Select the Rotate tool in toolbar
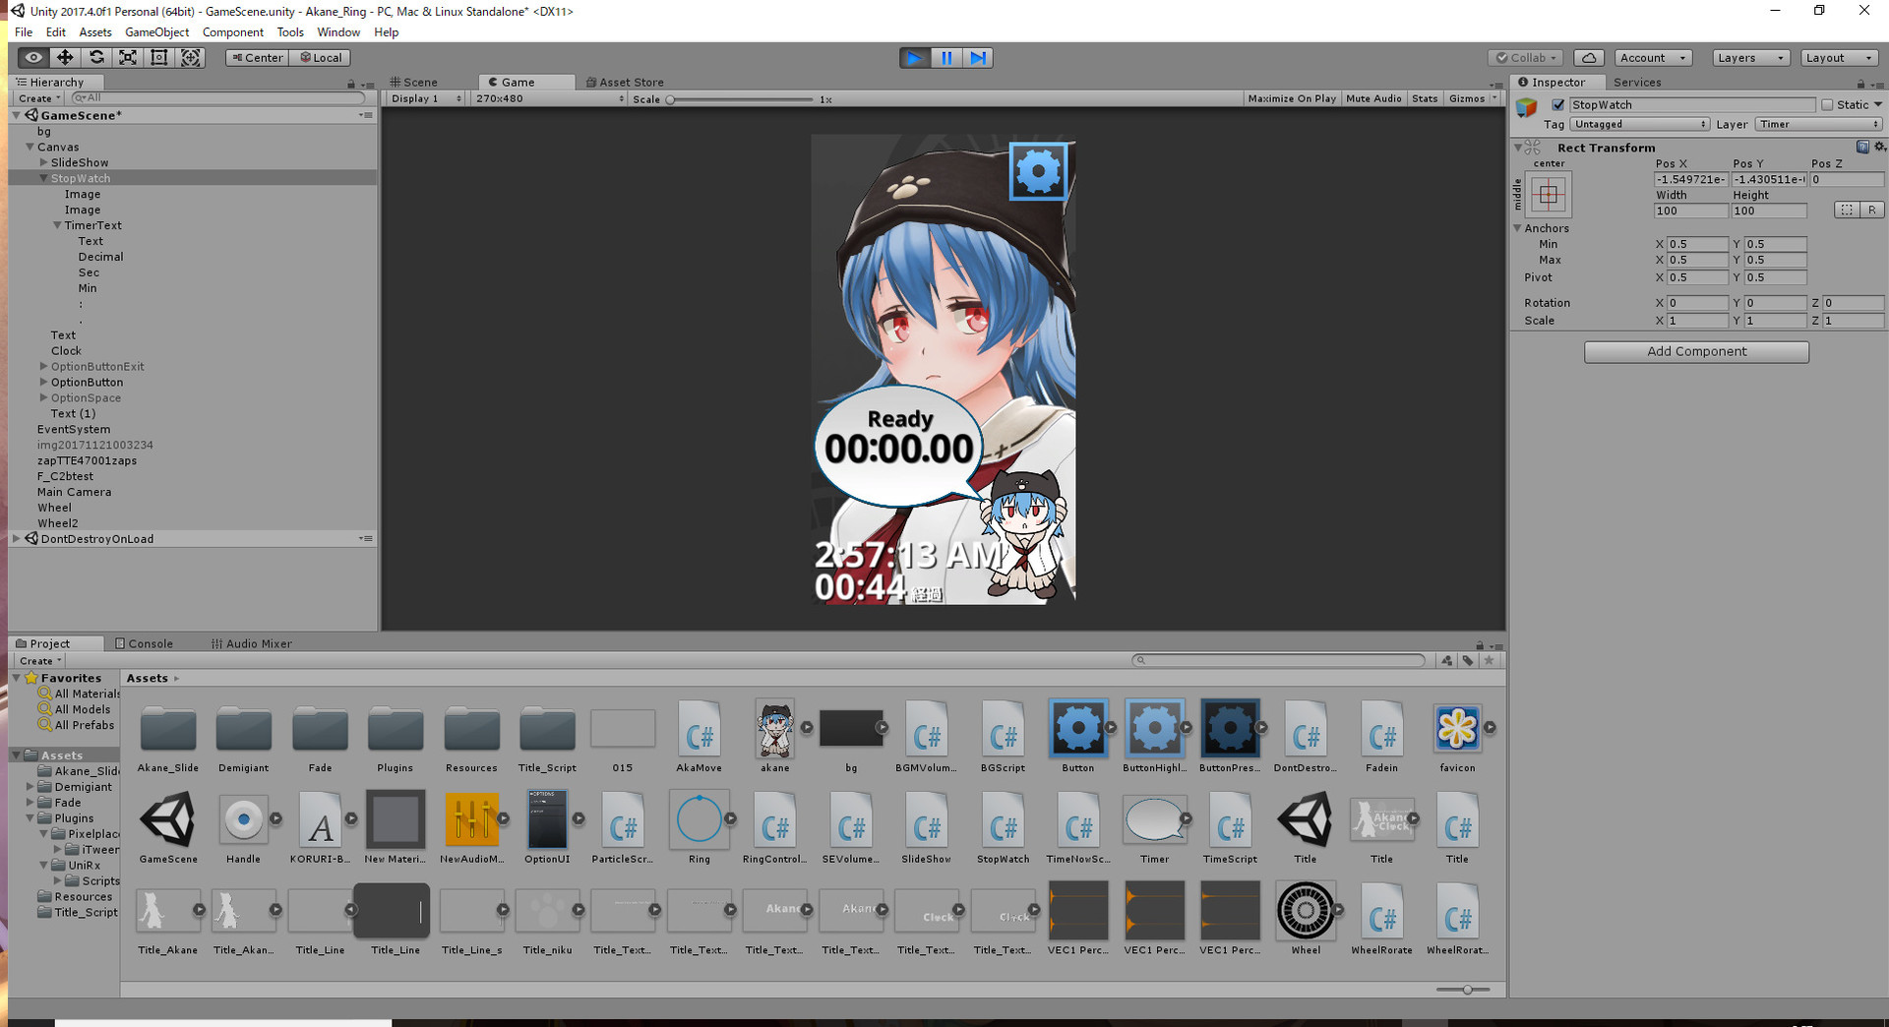1889x1027 pixels. tap(96, 58)
